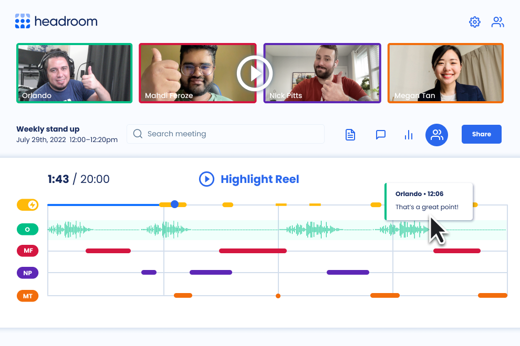Open the participants icon in top-right corner
This screenshot has height=346, width=520.
[x=497, y=22]
